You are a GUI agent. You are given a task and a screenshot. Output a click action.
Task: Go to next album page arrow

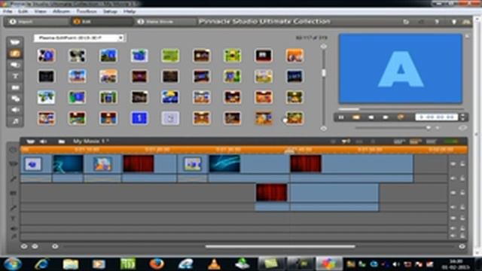[x=323, y=129]
